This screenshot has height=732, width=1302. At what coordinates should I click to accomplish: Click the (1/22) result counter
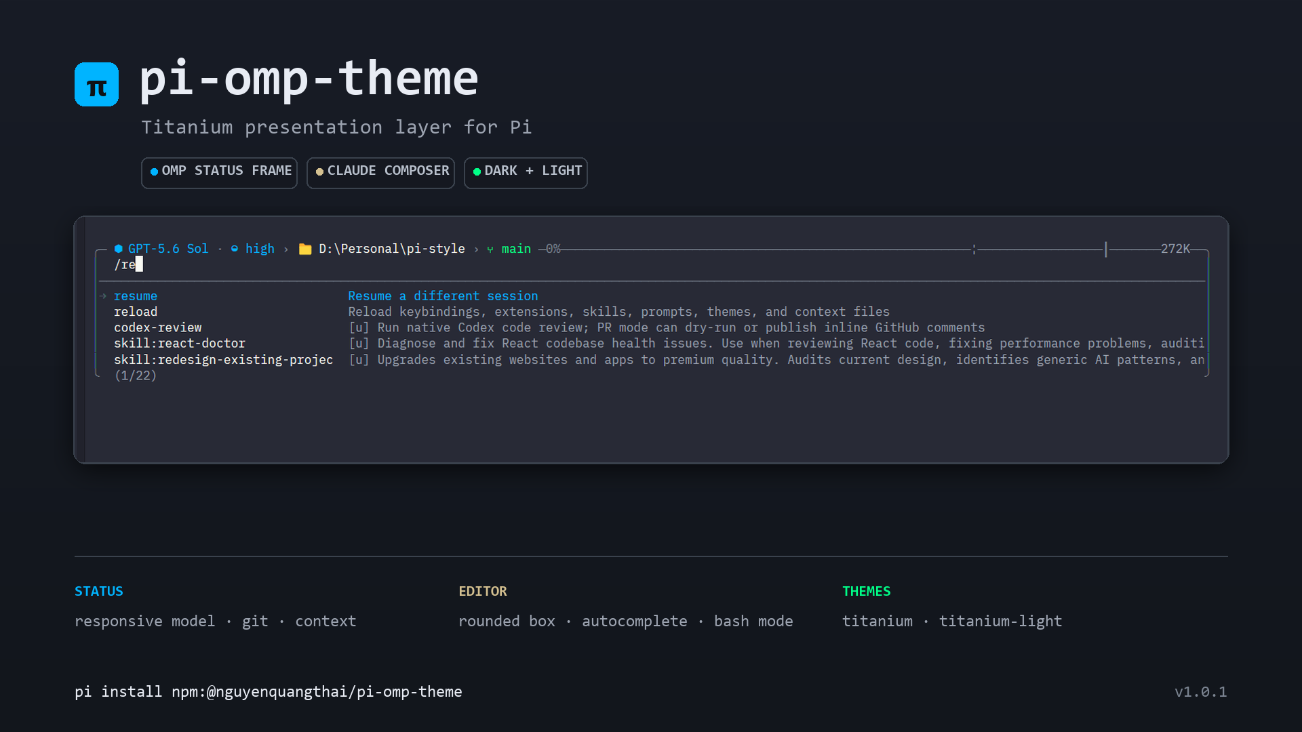(x=136, y=375)
